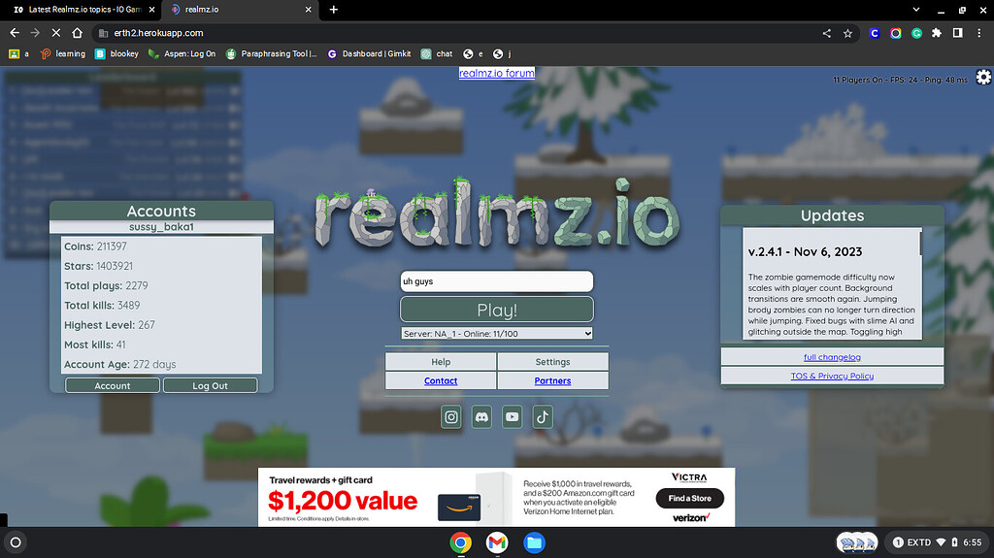The height and width of the screenshot is (558, 994).
Task: Open the game settings gear icon
Action: [x=983, y=78]
